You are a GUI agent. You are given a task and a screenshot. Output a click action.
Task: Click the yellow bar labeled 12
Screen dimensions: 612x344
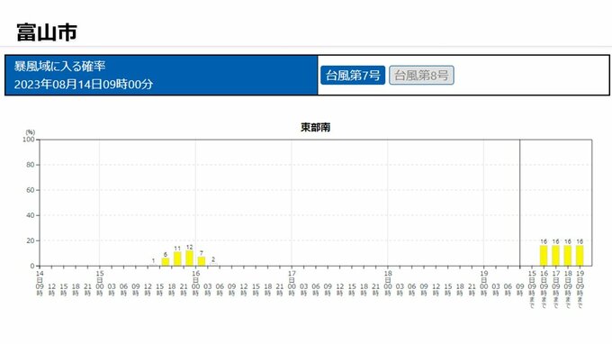tap(190, 258)
